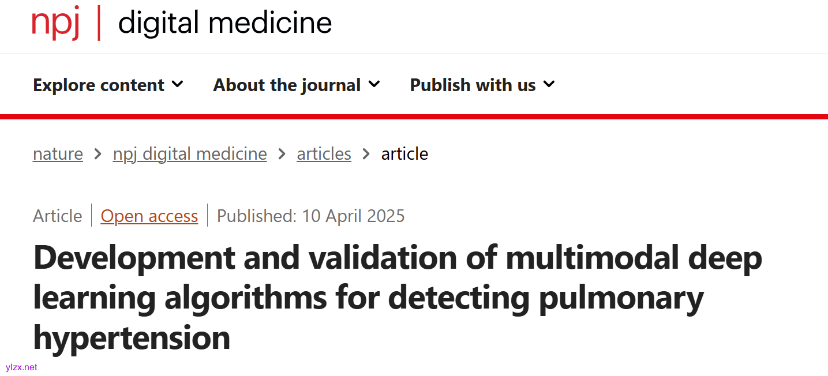Follow the npj digital medicine breadcrumb link
Image resolution: width=828 pixels, height=376 pixels.
tap(190, 154)
